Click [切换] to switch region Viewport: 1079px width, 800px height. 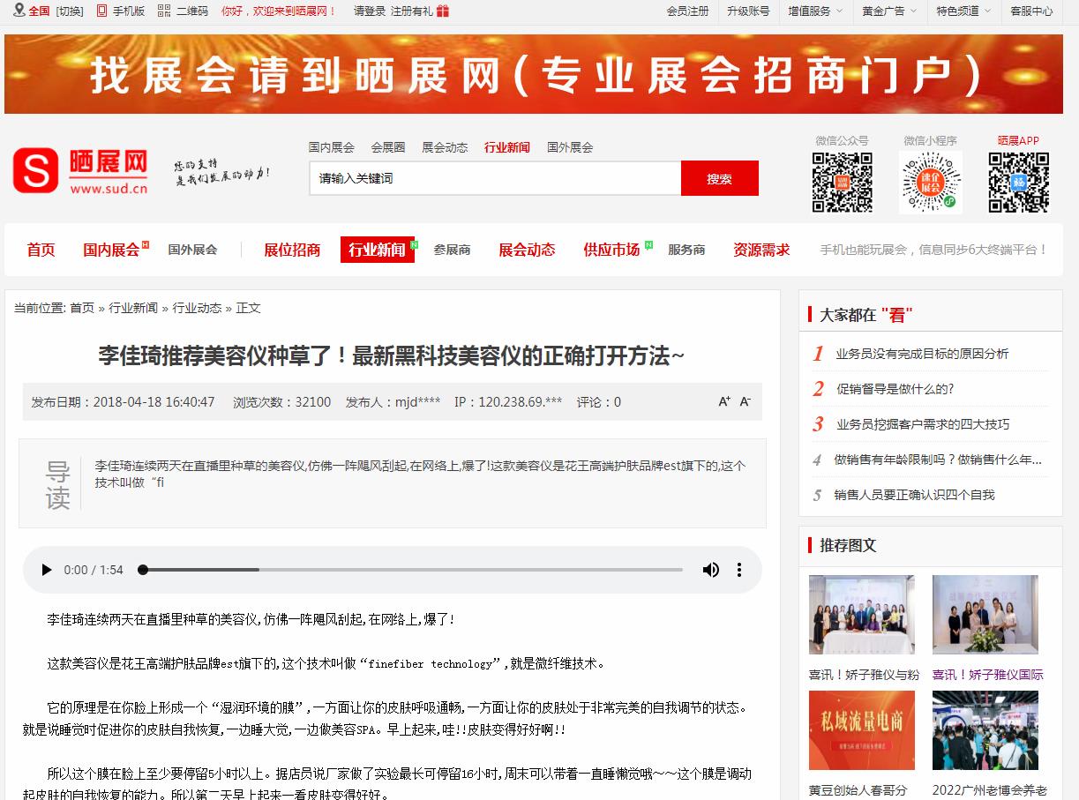coord(70,11)
